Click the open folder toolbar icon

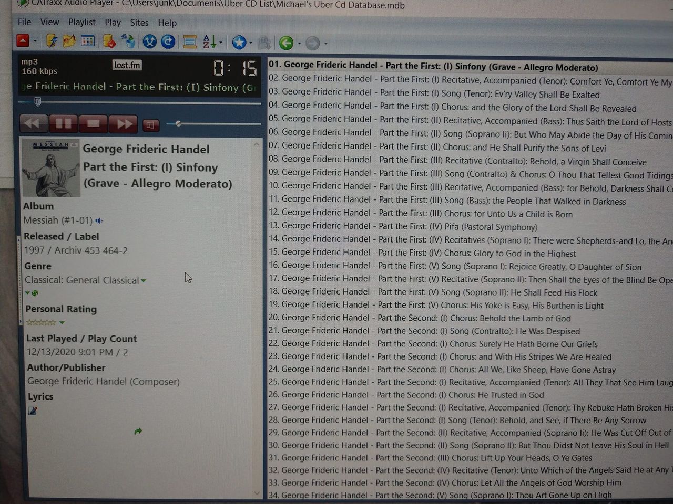[69, 41]
